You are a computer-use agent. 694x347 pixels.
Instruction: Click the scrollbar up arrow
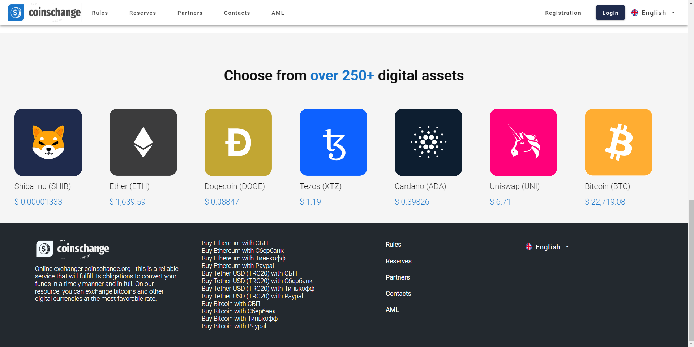coord(691,3)
